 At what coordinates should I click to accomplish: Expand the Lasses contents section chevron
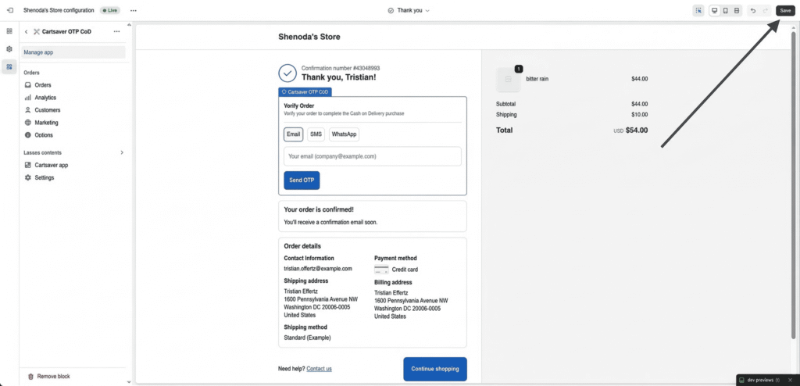(x=122, y=152)
